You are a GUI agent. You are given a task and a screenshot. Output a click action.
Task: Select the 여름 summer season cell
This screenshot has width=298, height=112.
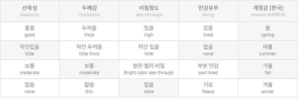(x=268, y=50)
